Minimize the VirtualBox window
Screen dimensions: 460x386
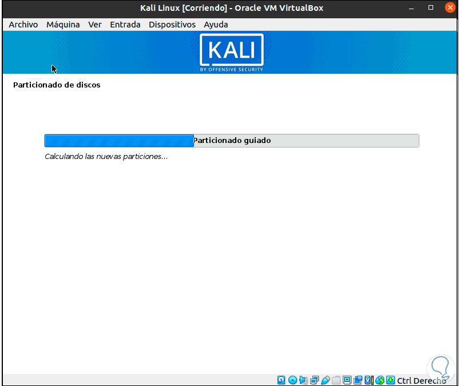(411, 8)
